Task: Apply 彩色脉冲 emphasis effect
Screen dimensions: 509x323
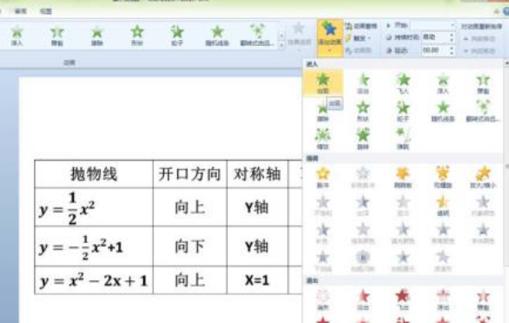Action: tap(363, 178)
